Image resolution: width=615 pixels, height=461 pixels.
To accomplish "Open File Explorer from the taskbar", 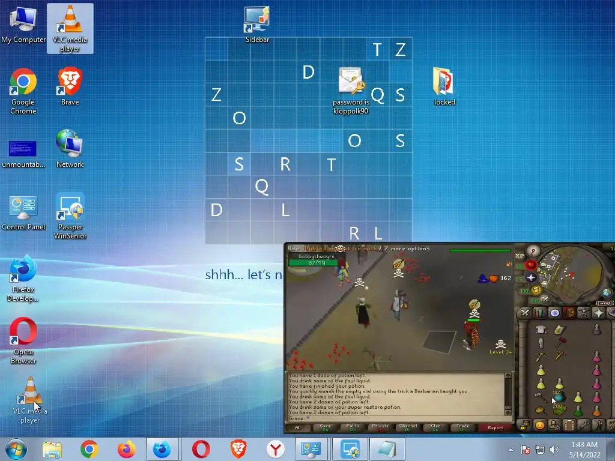I will point(52,449).
